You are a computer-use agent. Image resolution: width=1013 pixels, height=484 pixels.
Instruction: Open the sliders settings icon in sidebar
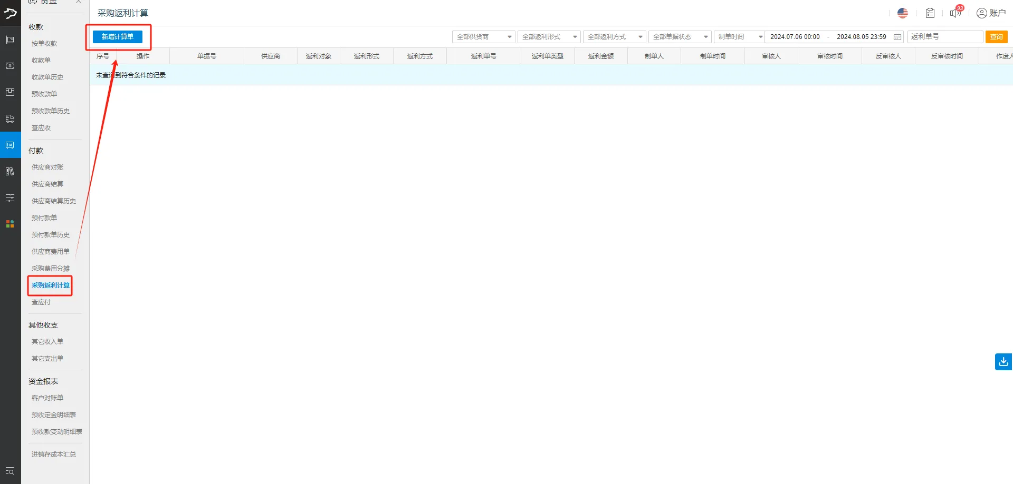10,198
